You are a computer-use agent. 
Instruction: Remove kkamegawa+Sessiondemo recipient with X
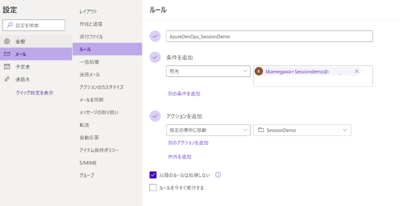pos(356,71)
